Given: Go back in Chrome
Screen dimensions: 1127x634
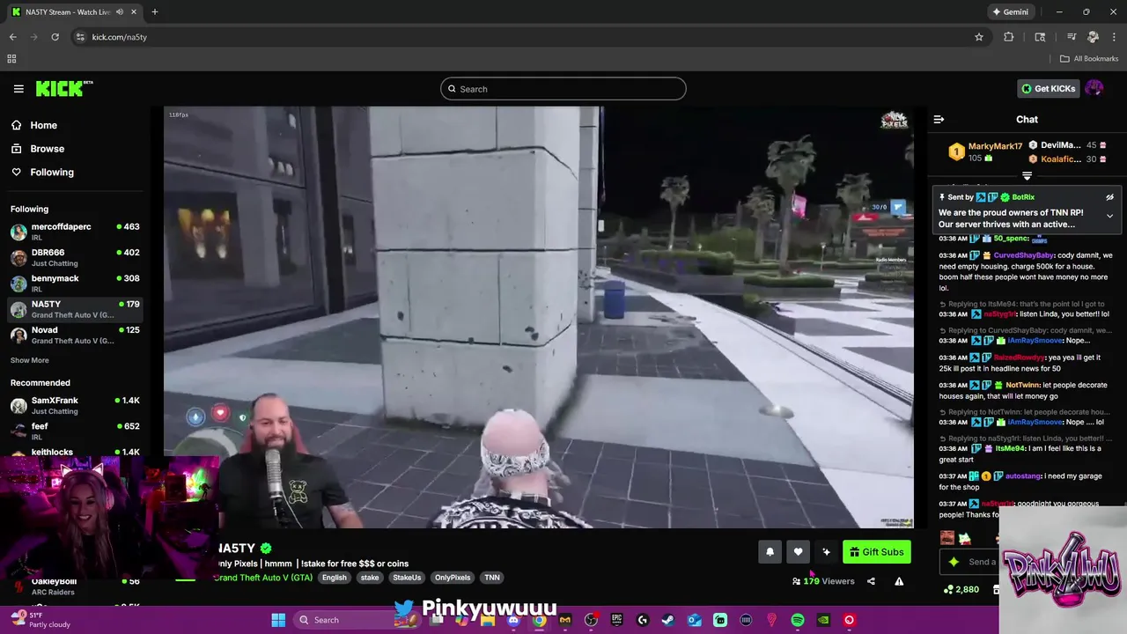Looking at the screenshot, I should [13, 37].
